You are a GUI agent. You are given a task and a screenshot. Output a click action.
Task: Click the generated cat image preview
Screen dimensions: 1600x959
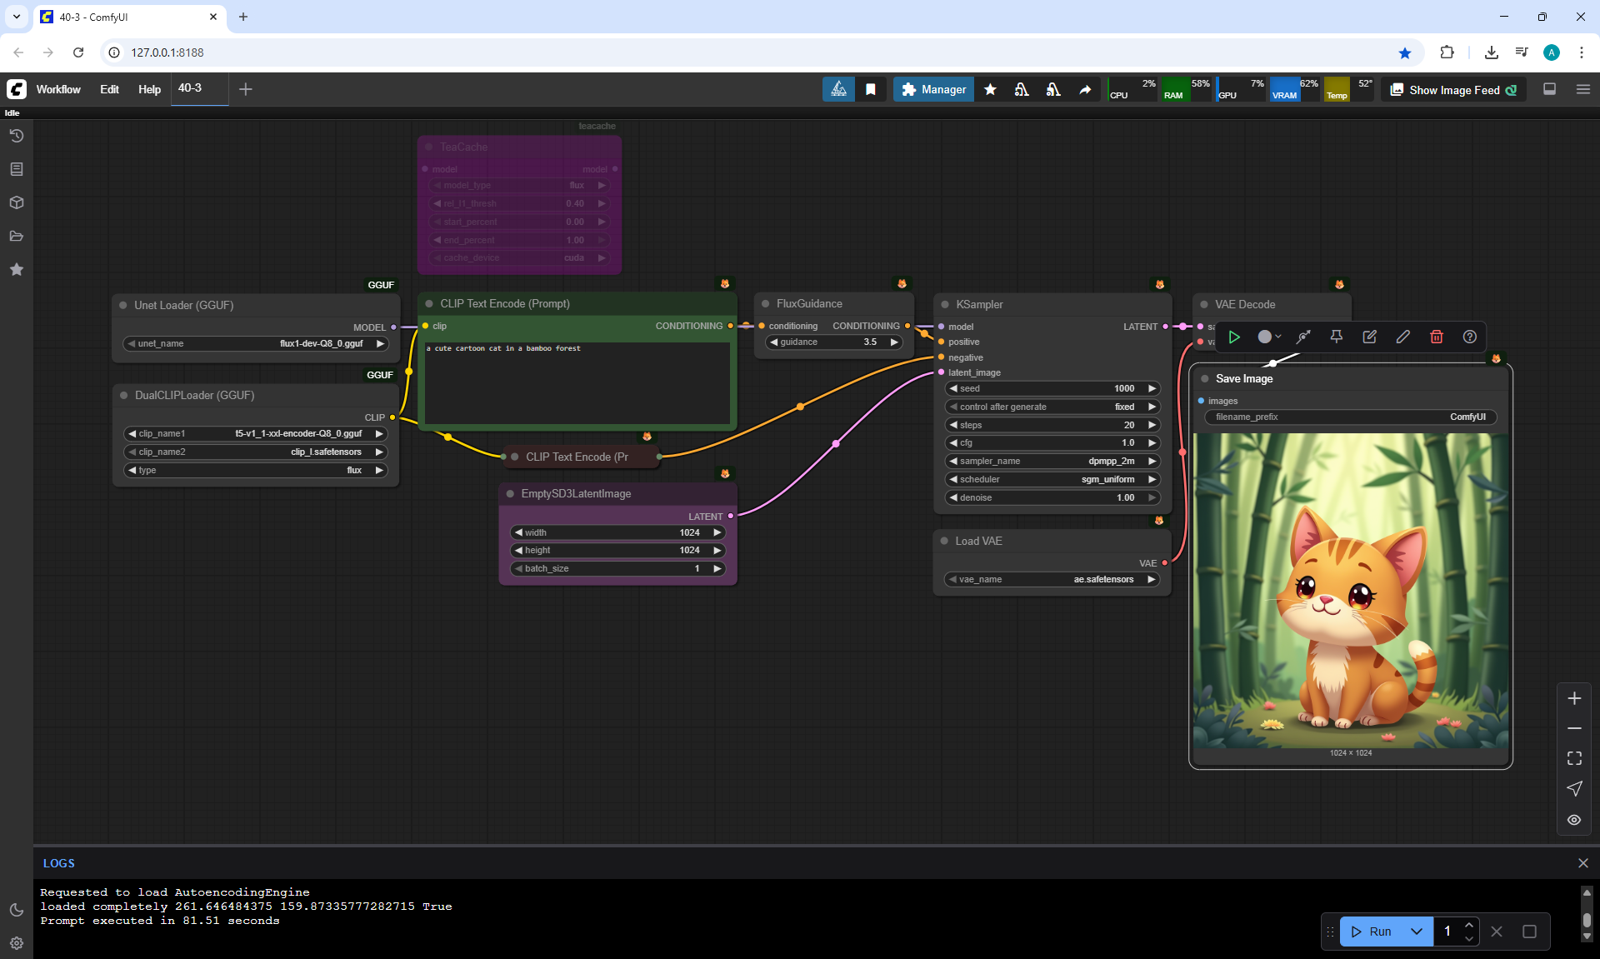tap(1350, 590)
